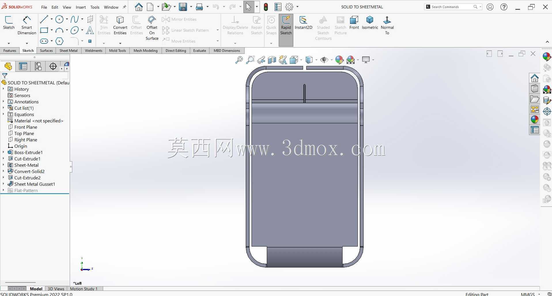This screenshot has height=296, width=552.
Task: Open the DimXpertManager tab
Action: [x=53, y=67]
